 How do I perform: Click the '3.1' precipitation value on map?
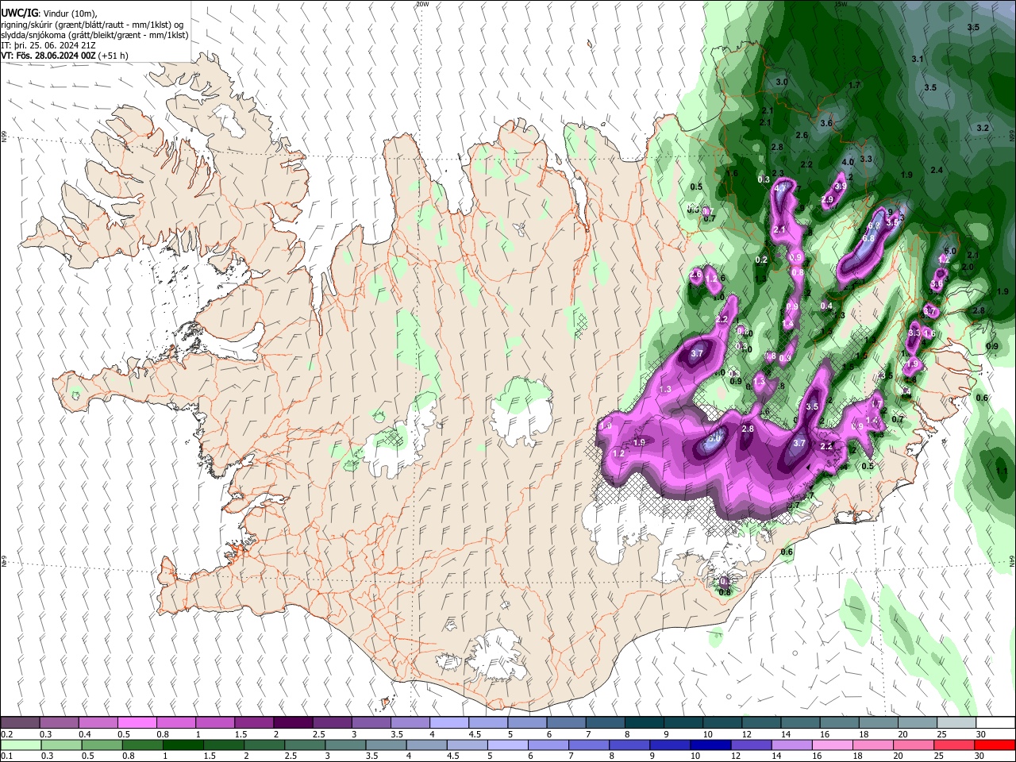[x=918, y=60]
